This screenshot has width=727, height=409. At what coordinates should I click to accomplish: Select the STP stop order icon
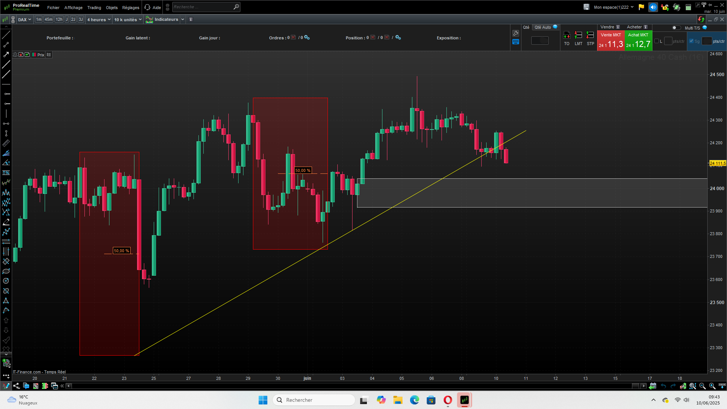coord(590,36)
